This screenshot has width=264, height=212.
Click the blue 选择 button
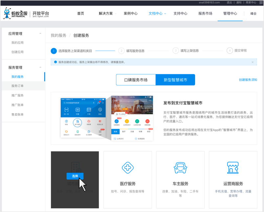75,176
